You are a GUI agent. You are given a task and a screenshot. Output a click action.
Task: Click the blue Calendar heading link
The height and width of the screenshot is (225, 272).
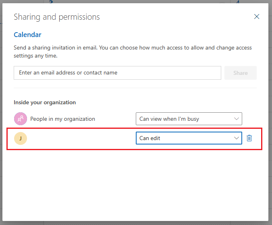[27, 35]
